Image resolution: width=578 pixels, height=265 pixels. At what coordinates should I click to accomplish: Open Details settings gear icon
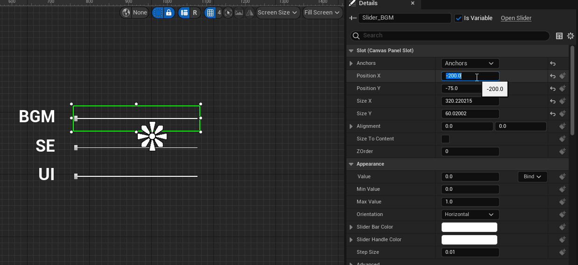pos(570,36)
